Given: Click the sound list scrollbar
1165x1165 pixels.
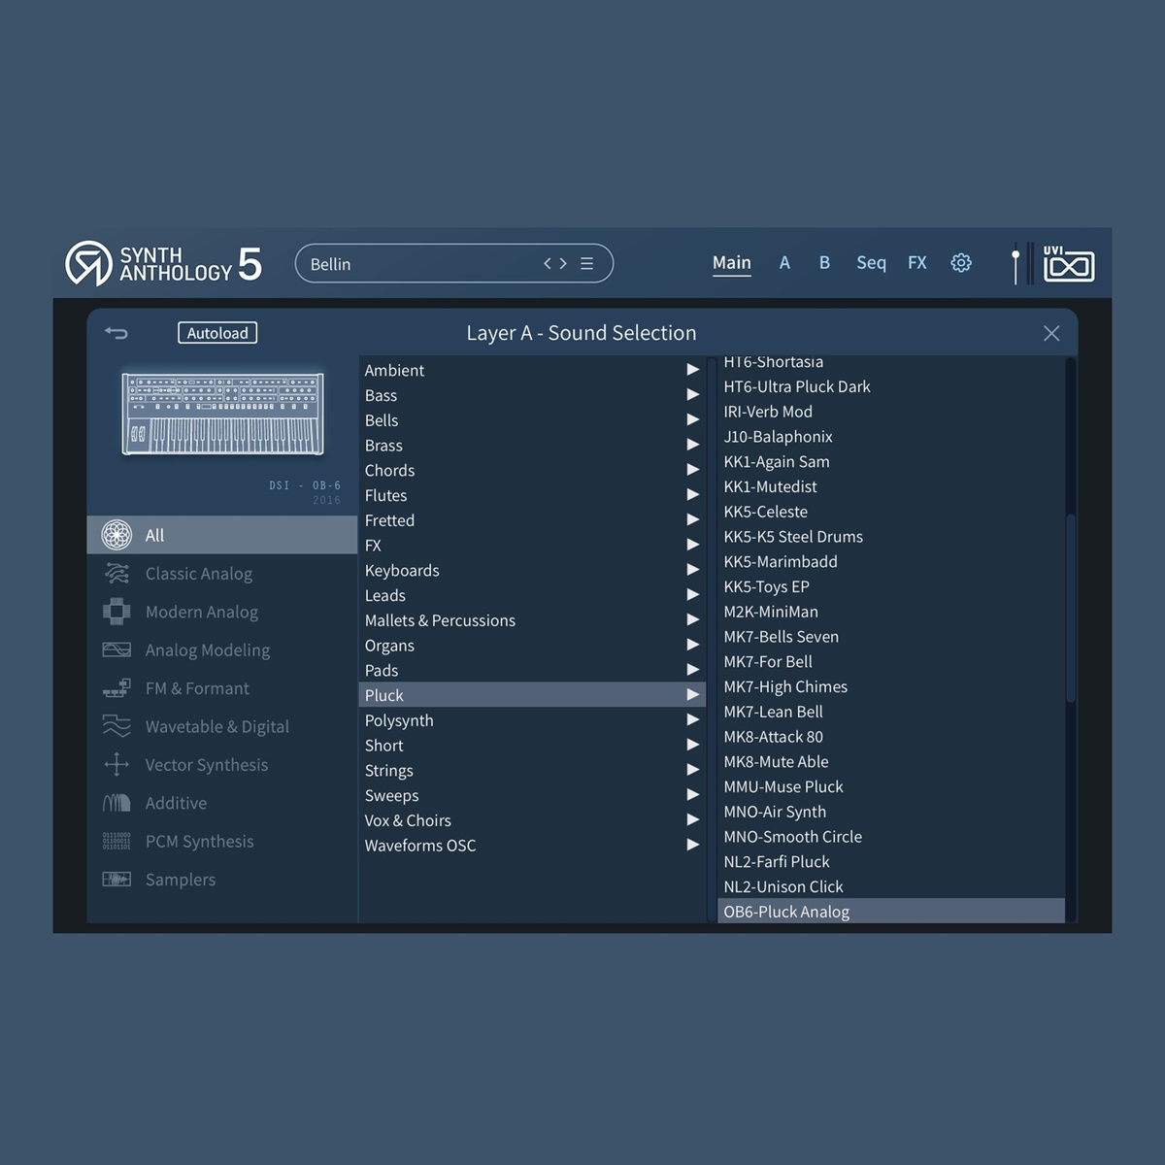Looking at the screenshot, I should click(1071, 608).
